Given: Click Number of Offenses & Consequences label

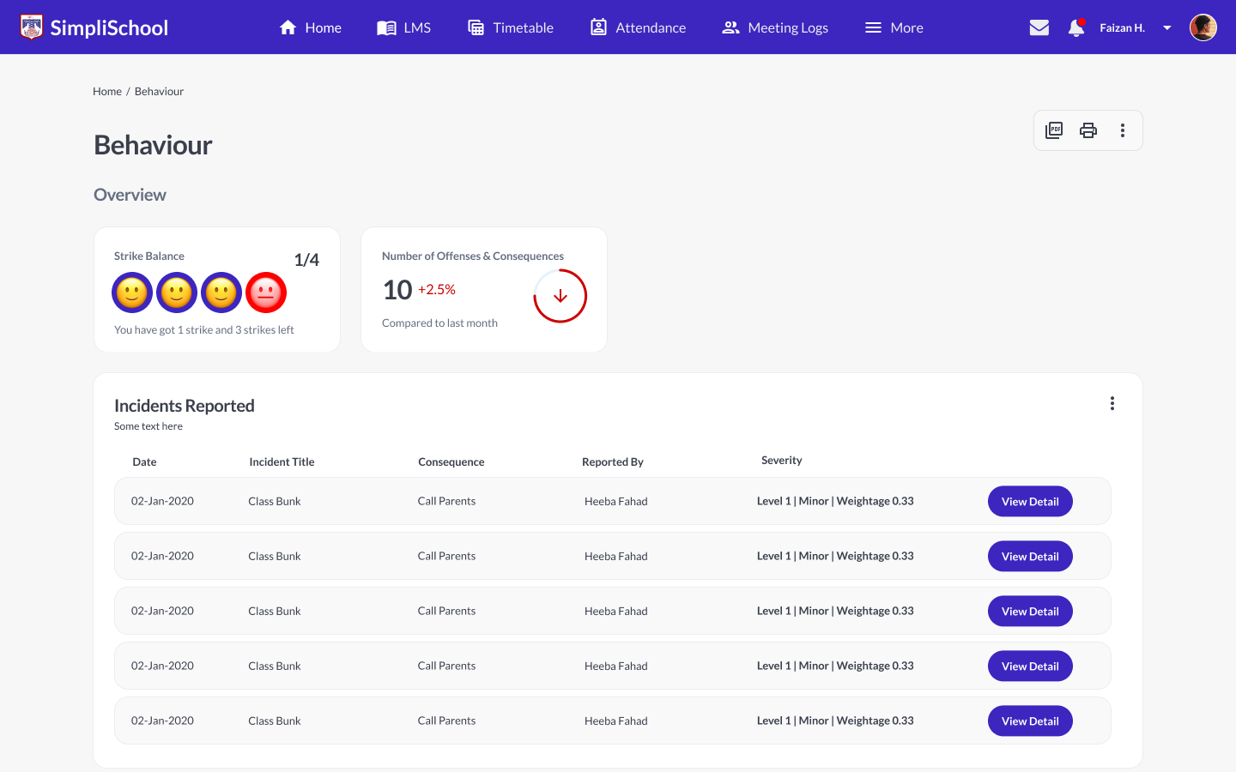Looking at the screenshot, I should click(x=473, y=256).
